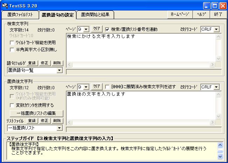228x163 pixels.
Task: Expand the 置換語句一覧 dropdown
Action: click(x=59, y=70)
